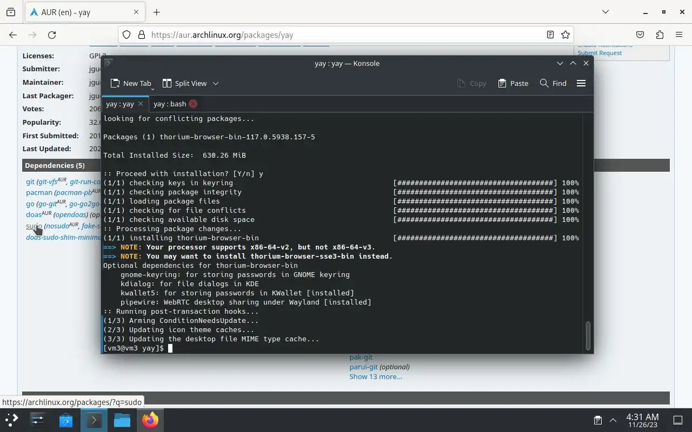692x432 pixels.
Task: Open the Firefox extensions puzzle icon
Action: pos(660,35)
